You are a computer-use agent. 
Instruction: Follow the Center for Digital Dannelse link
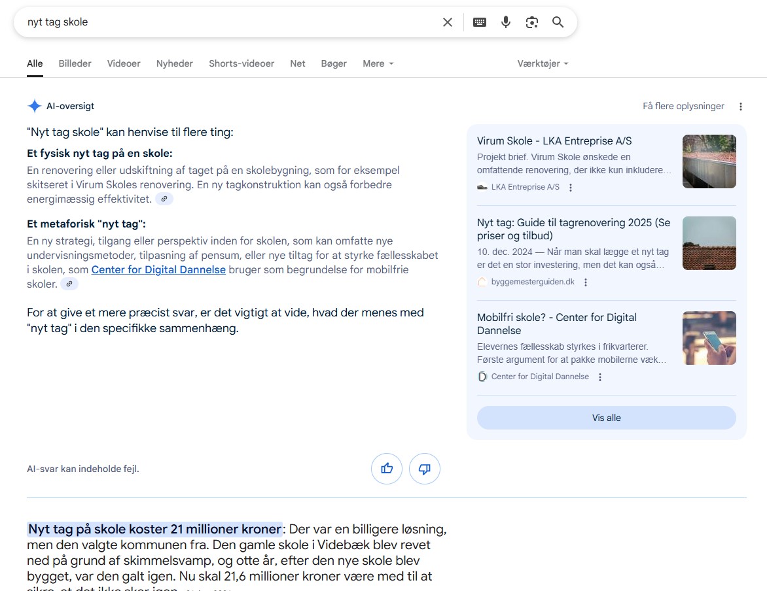pyautogui.click(x=158, y=270)
